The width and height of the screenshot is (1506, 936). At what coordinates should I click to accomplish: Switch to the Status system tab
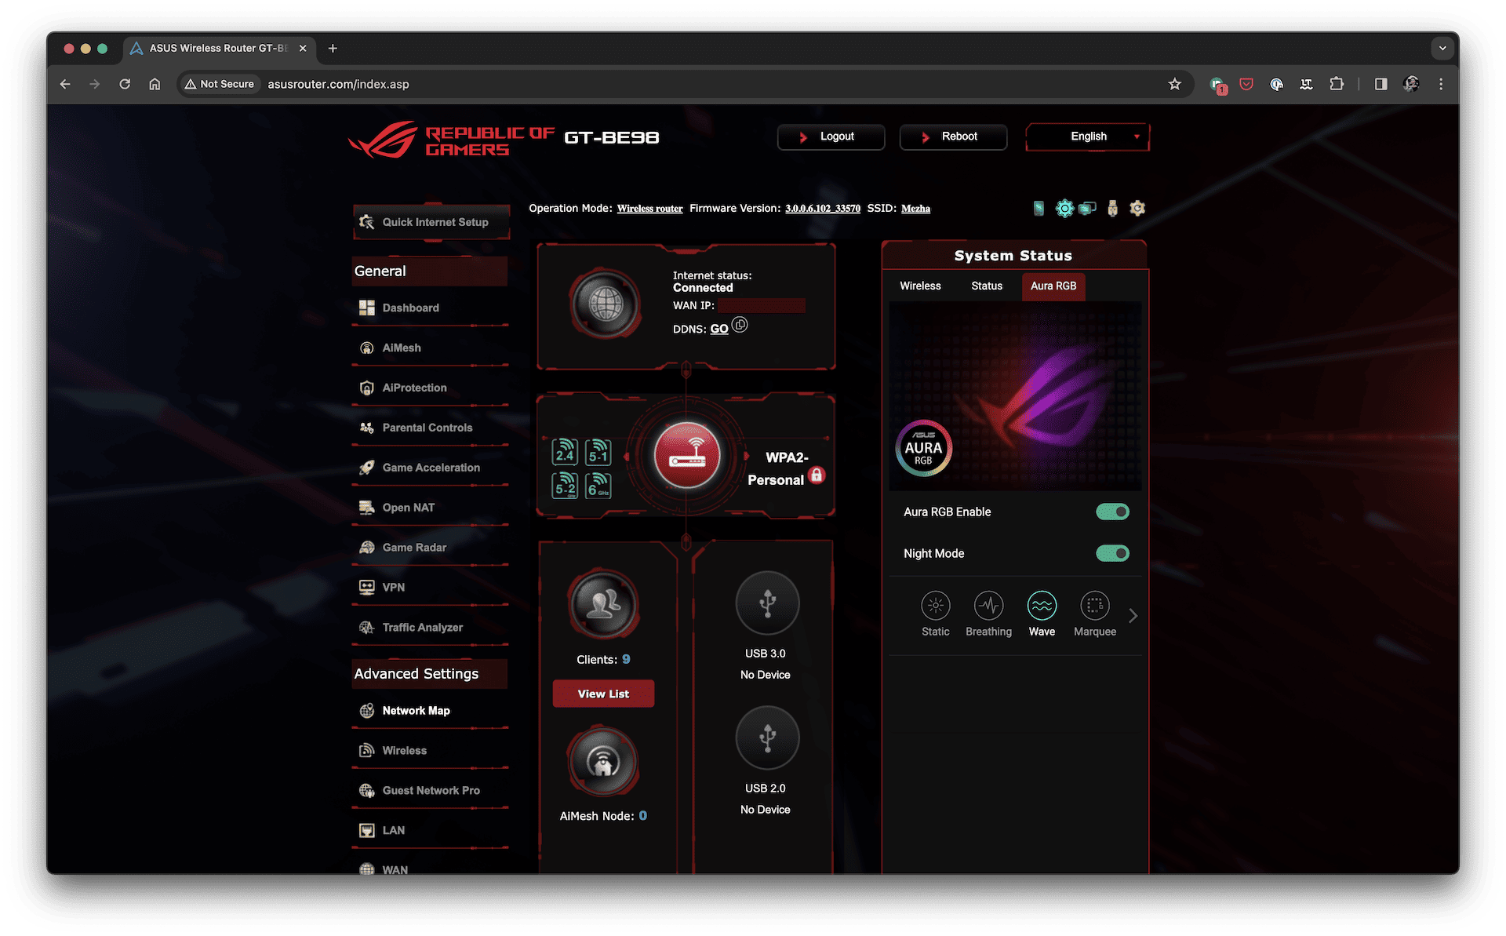click(x=985, y=285)
